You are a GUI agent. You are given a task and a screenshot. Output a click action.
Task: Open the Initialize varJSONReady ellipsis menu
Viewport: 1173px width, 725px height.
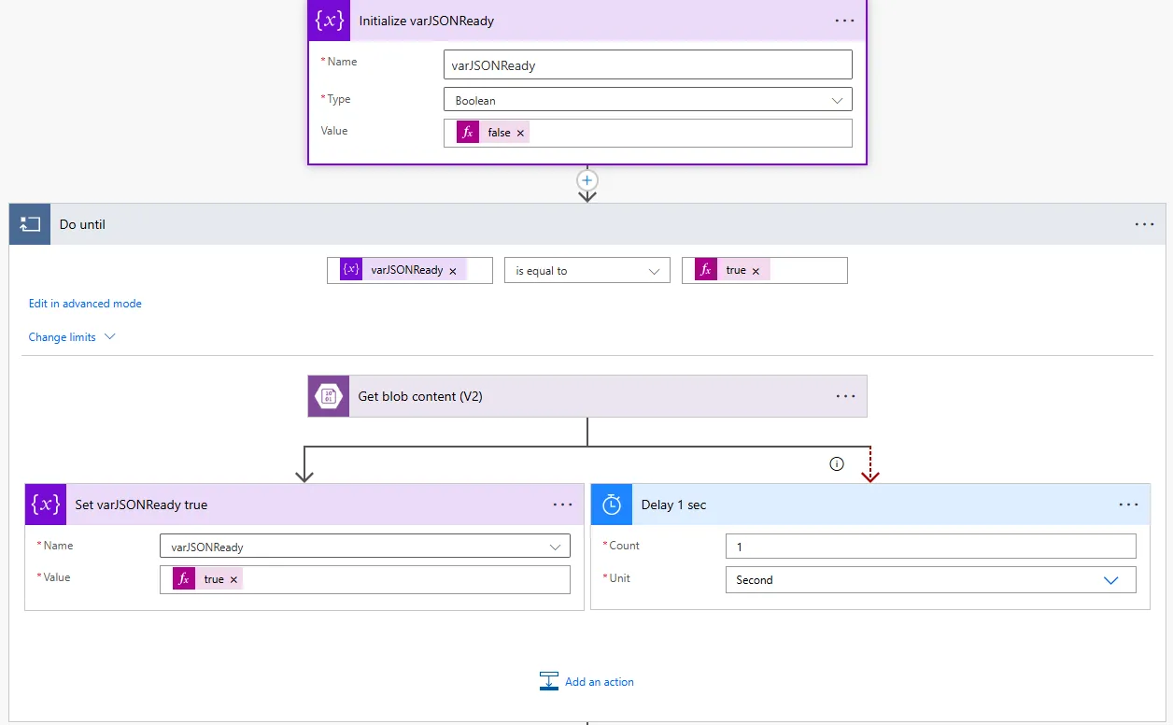(x=844, y=21)
